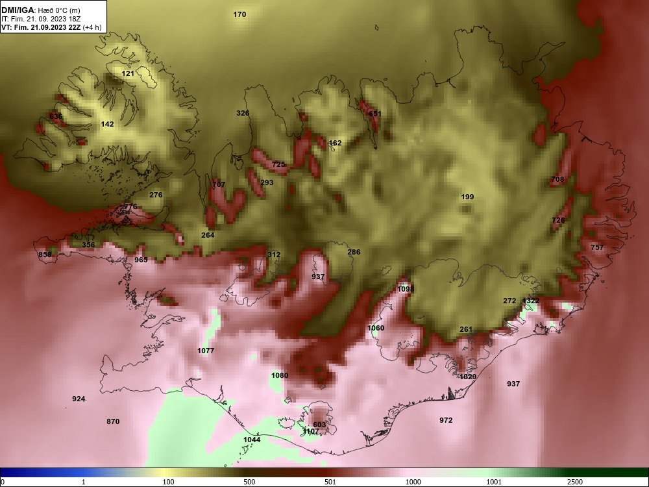Click the map value 725
Viewport: 649px width, 487px height.
(278, 164)
